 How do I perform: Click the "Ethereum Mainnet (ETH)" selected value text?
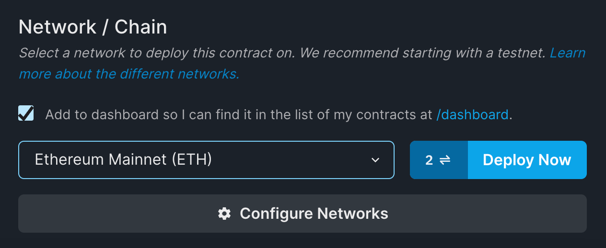point(123,159)
